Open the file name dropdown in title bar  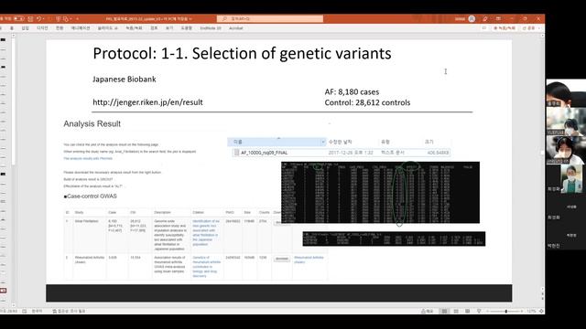click(190, 18)
